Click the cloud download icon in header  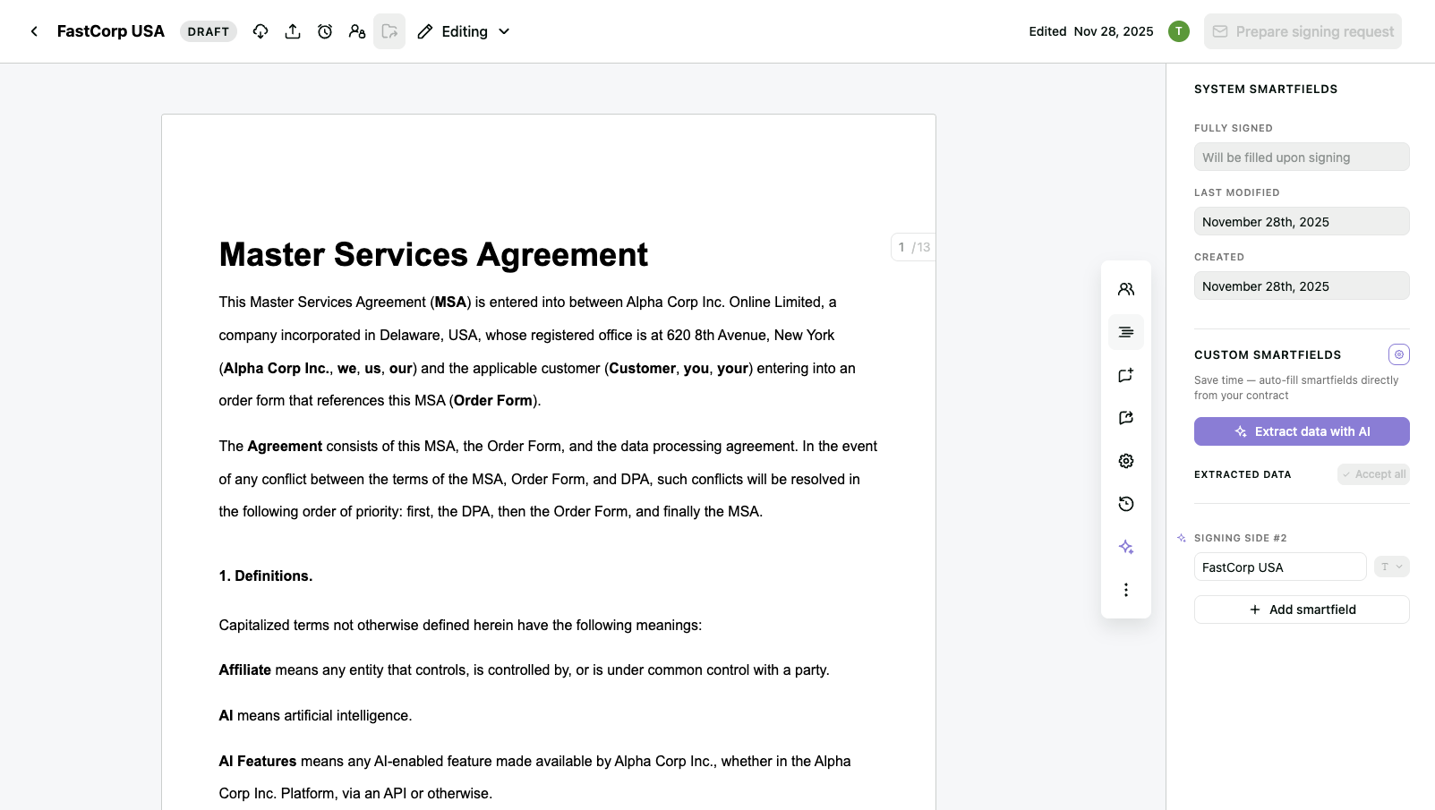(261, 31)
